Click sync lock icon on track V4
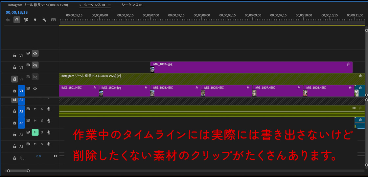This screenshot has height=177, width=368. point(28,53)
